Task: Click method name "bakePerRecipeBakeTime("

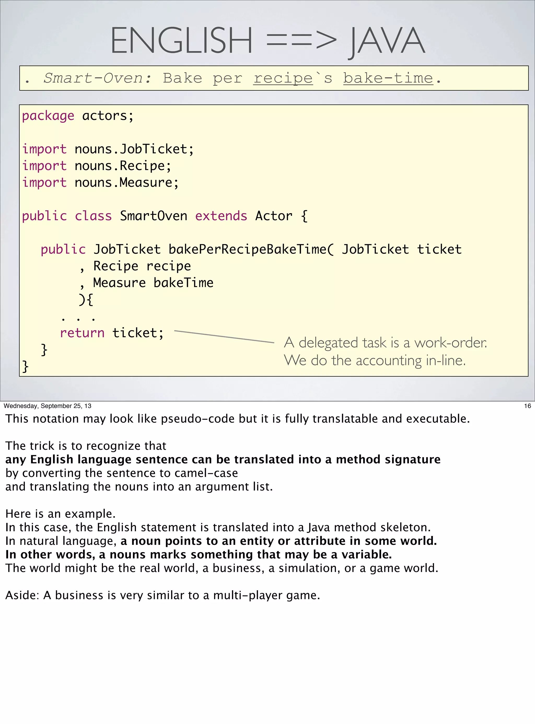Action: tap(251, 250)
